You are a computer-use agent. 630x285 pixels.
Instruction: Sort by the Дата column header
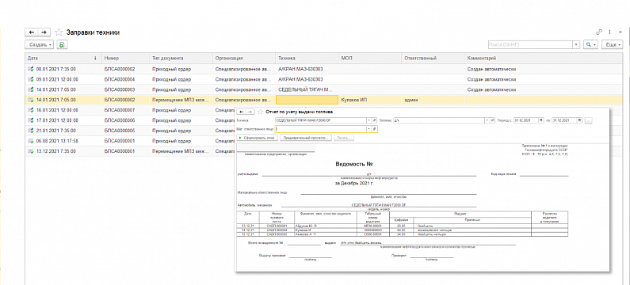63,59
